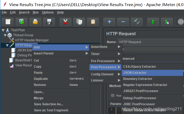184x114 pixels.
Task: Choose Open... from the context menu
Action: [x=61, y=92]
